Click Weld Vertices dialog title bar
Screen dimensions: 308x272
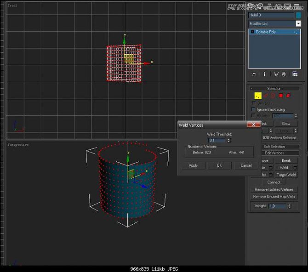212,125
